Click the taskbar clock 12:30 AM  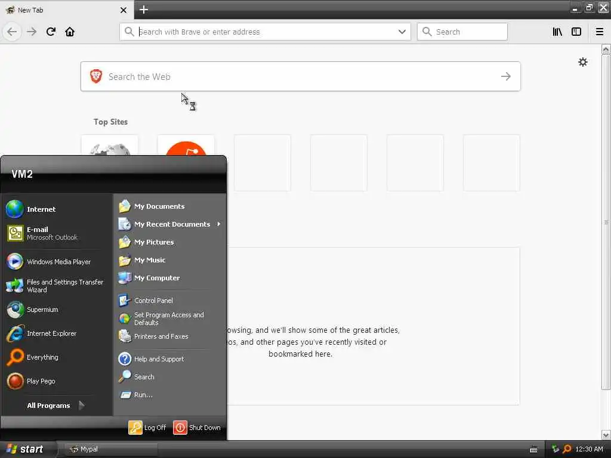(x=589, y=449)
